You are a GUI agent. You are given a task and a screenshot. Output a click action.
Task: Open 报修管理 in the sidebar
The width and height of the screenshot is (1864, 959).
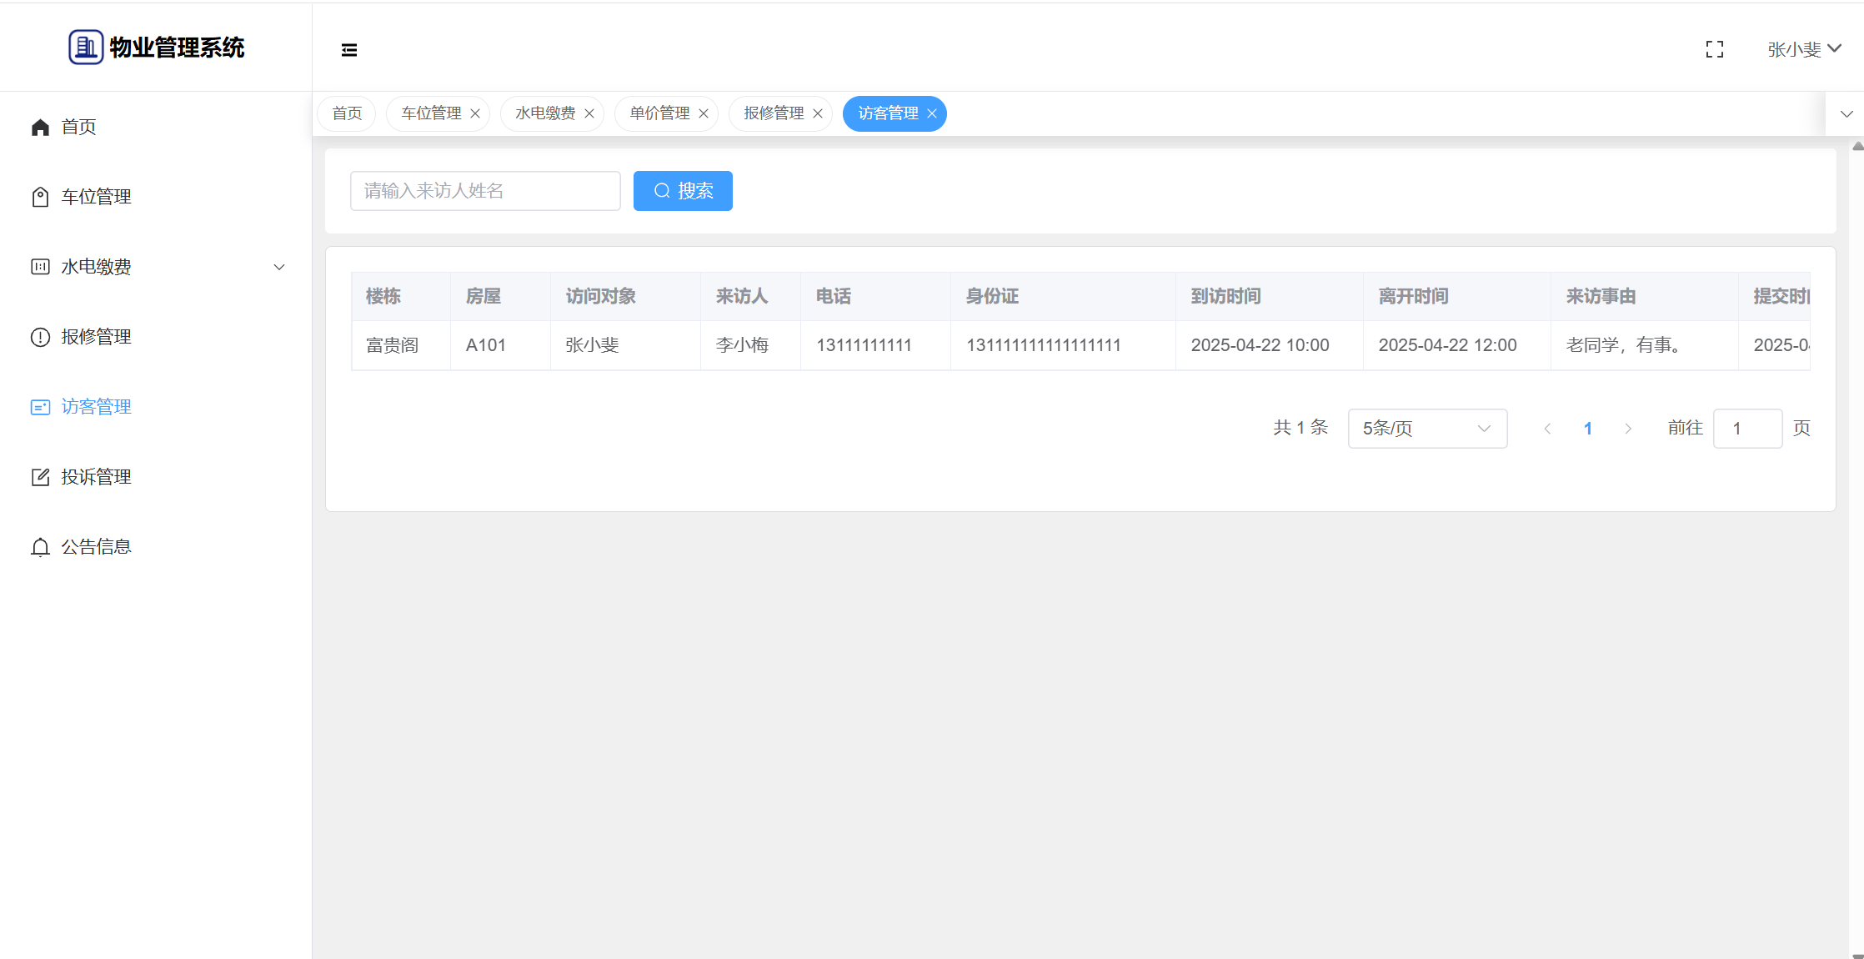[96, 337]
